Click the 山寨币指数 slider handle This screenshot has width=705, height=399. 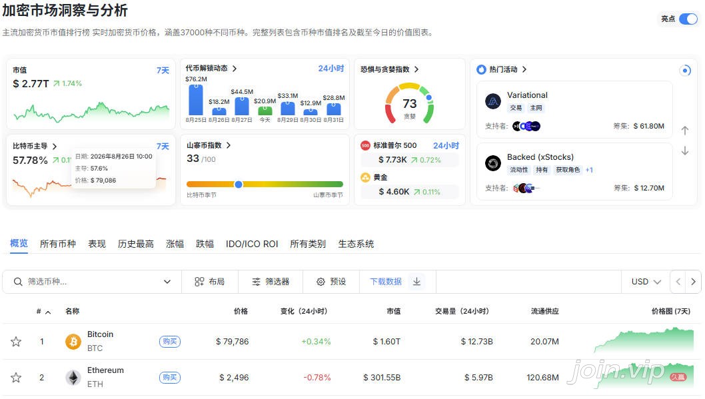239,185
